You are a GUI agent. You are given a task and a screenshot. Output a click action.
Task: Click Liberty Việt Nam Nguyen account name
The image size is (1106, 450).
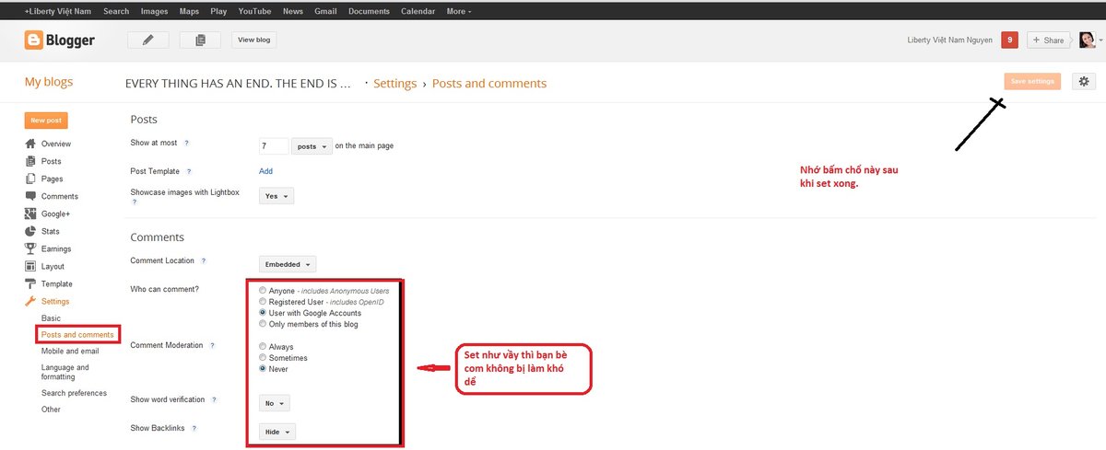click(949, 40)
